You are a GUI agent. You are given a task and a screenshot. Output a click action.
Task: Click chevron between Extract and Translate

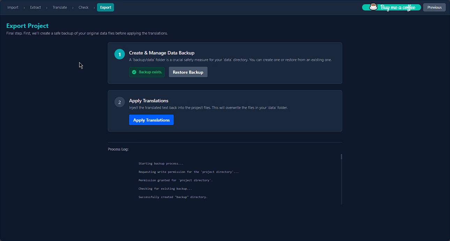(x=47, y=7)
